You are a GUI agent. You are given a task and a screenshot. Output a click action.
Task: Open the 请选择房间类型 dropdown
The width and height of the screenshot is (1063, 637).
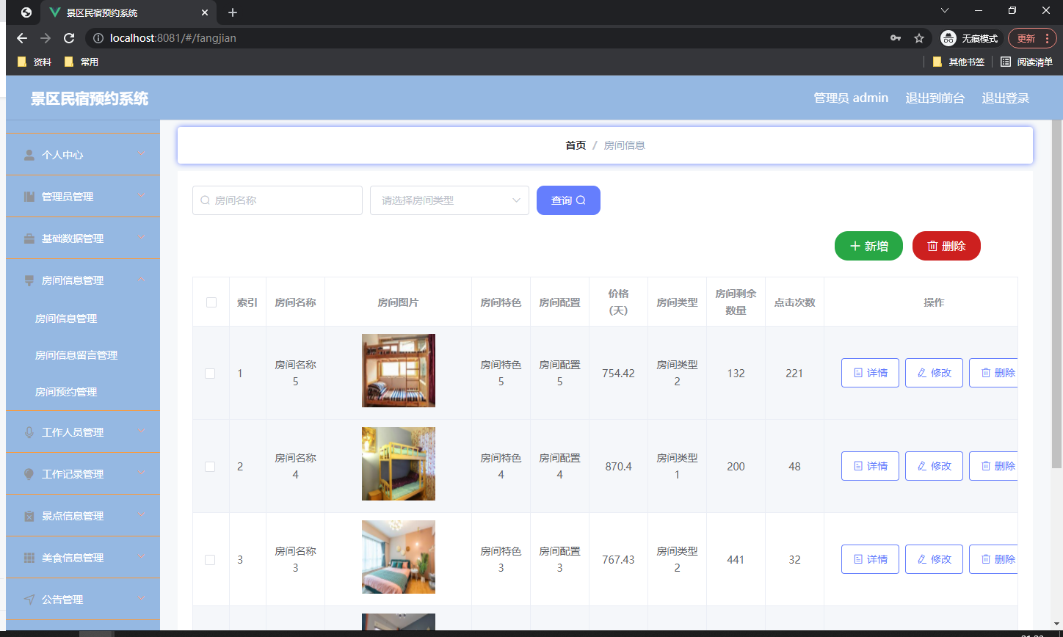point(450,200)
